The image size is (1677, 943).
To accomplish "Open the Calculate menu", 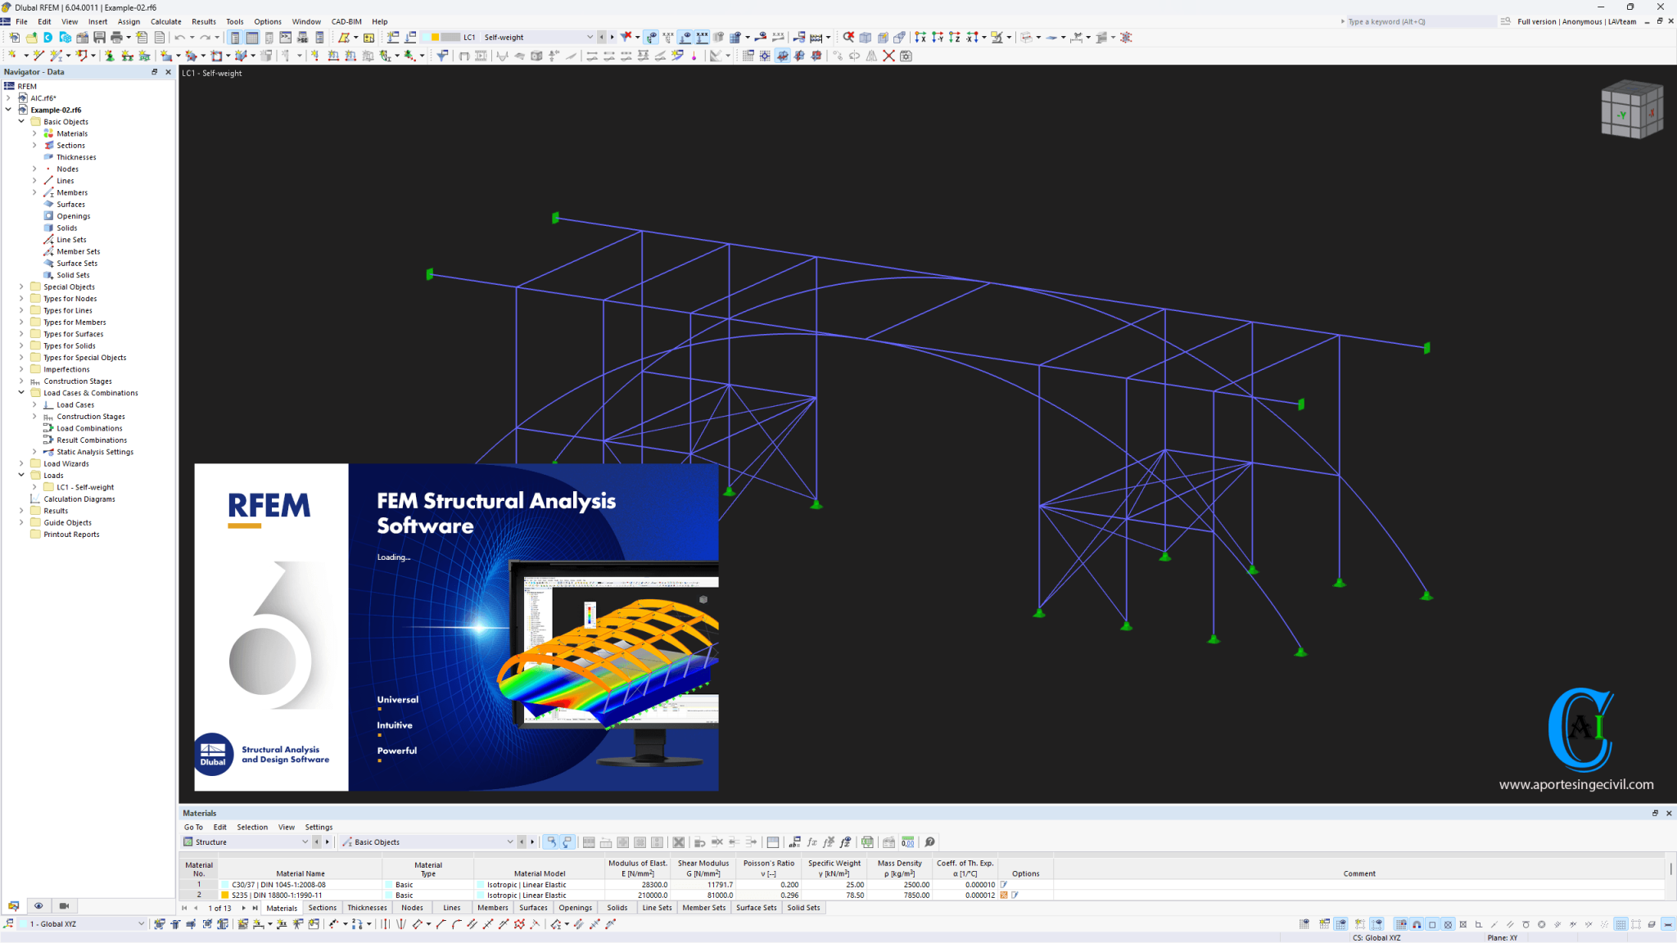I will pyautogui.click(x=165, y=21).
